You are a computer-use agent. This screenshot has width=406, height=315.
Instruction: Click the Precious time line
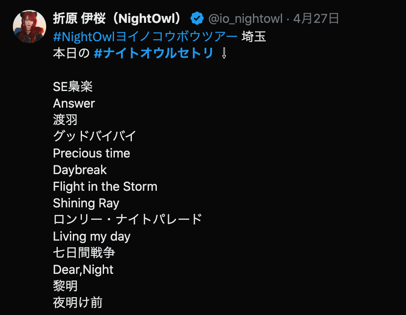(x=92, y=153)
